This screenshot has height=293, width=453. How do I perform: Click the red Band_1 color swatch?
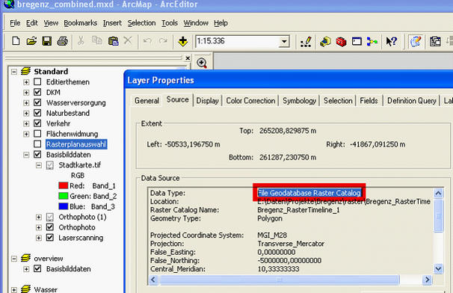(63, 185)
